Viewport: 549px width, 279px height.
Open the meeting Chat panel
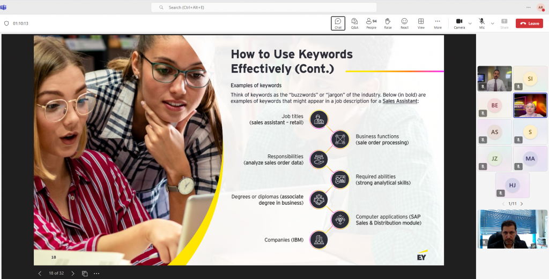338,23
